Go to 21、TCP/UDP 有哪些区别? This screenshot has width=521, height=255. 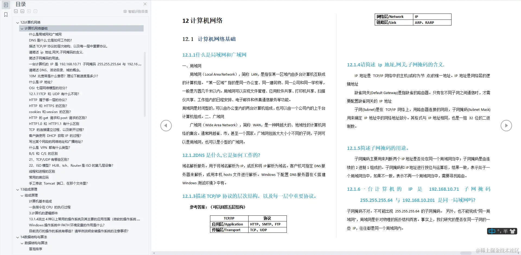pyautogui.click(x=49, y=160)
